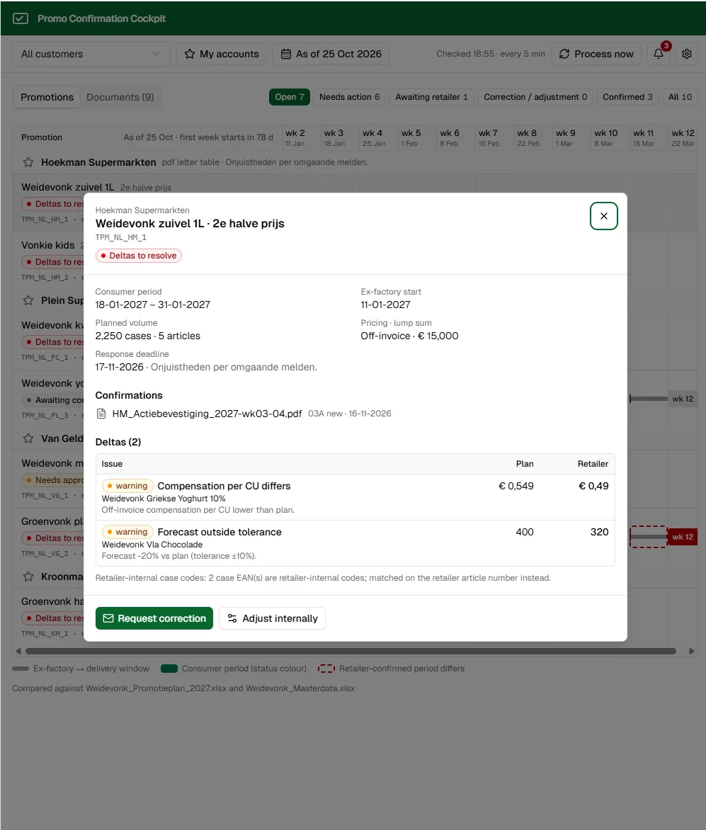Click the Issue column header
Image resolution: width=706 pixels, height=830 pixels.
[112, 464]
